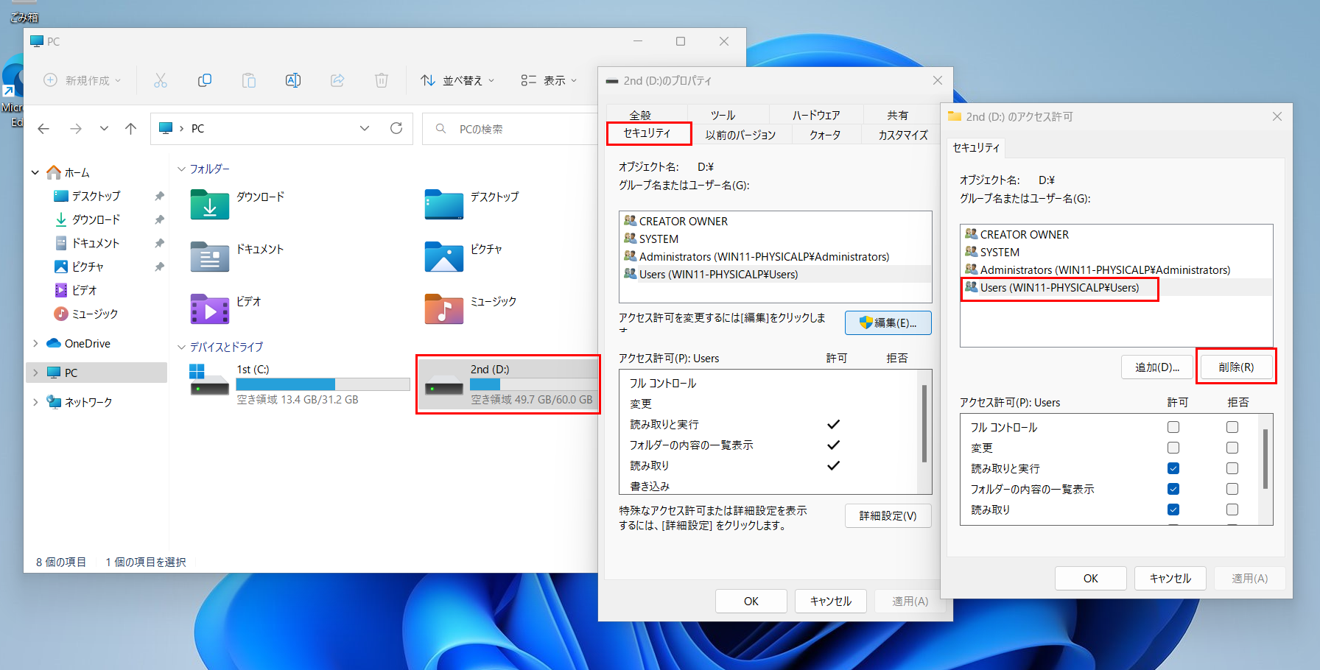Uncheck 読み取りと実行 allow checkbox
This screenshot has width=1320, height=670.
click(1173, 468)
